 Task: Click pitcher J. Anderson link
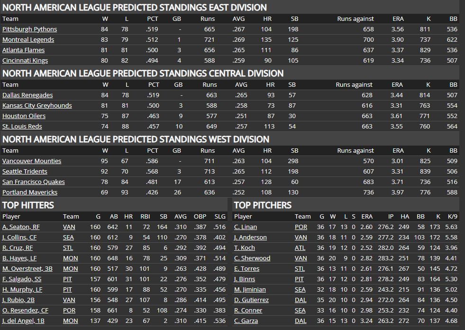click(x=250, y=238)
